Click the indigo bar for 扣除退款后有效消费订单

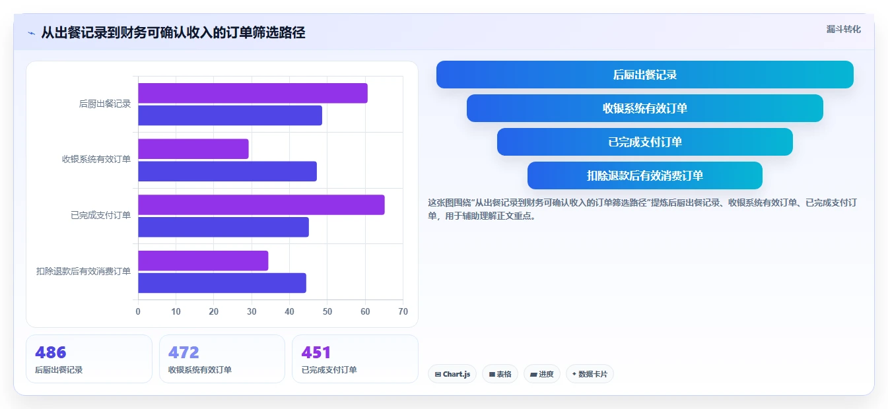coord(222,283)
